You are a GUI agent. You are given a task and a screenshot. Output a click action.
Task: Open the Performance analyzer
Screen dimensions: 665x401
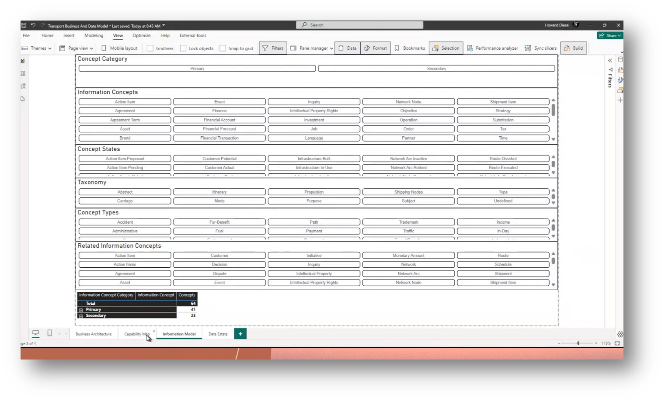(x=492, y=48)
